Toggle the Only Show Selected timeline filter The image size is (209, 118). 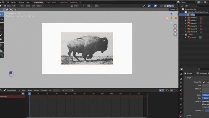click(x=160, y=90)
